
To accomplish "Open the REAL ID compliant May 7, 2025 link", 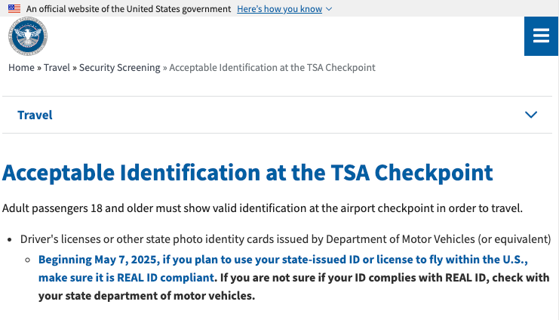I will click(x=283, y=268).
